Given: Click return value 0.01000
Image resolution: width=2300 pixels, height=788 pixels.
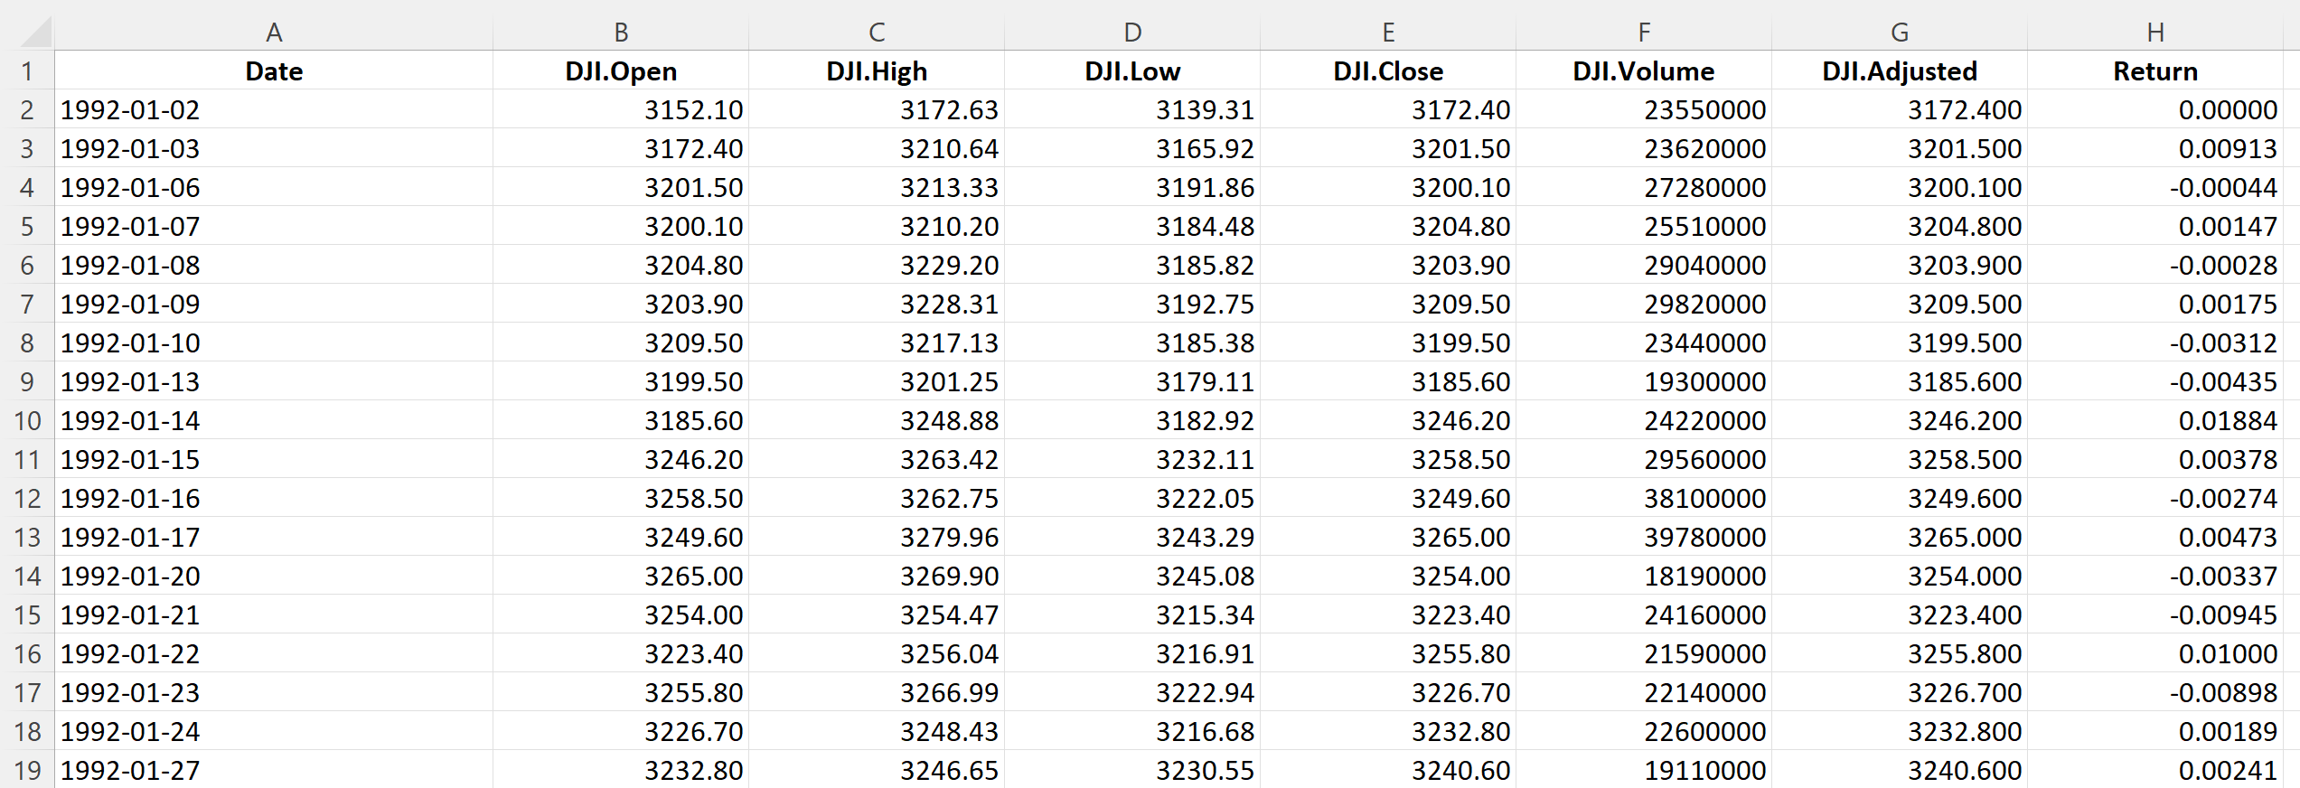Looking at the screenshot, I should [x=2155, y=653].
